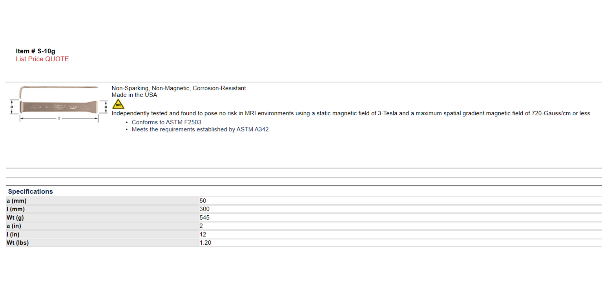This screenshot has height=291, width=602.
Task: Click the Specifications table header
Action: coord(31,191)
